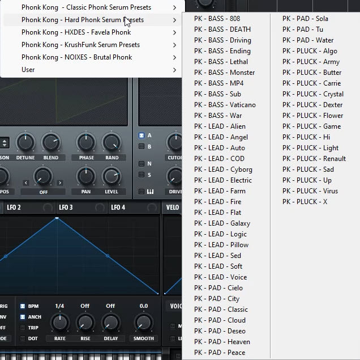
Task: Click the oscillator LEVEL knob
Action: [x=112, y=176]
